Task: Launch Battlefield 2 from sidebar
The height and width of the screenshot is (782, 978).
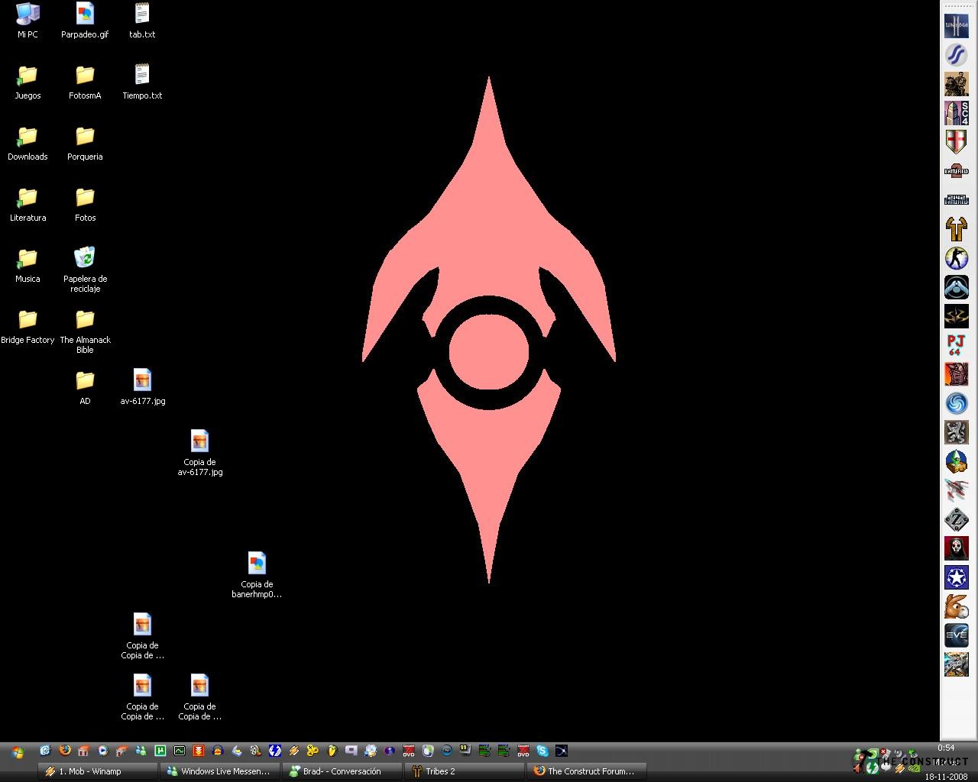Action: click(x=956, y=170)
